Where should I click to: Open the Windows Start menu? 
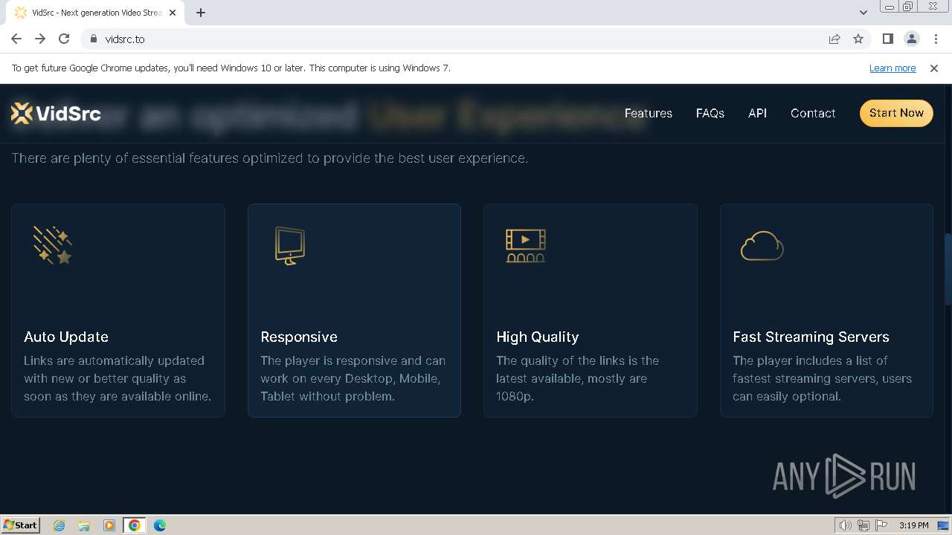(21, 525)
